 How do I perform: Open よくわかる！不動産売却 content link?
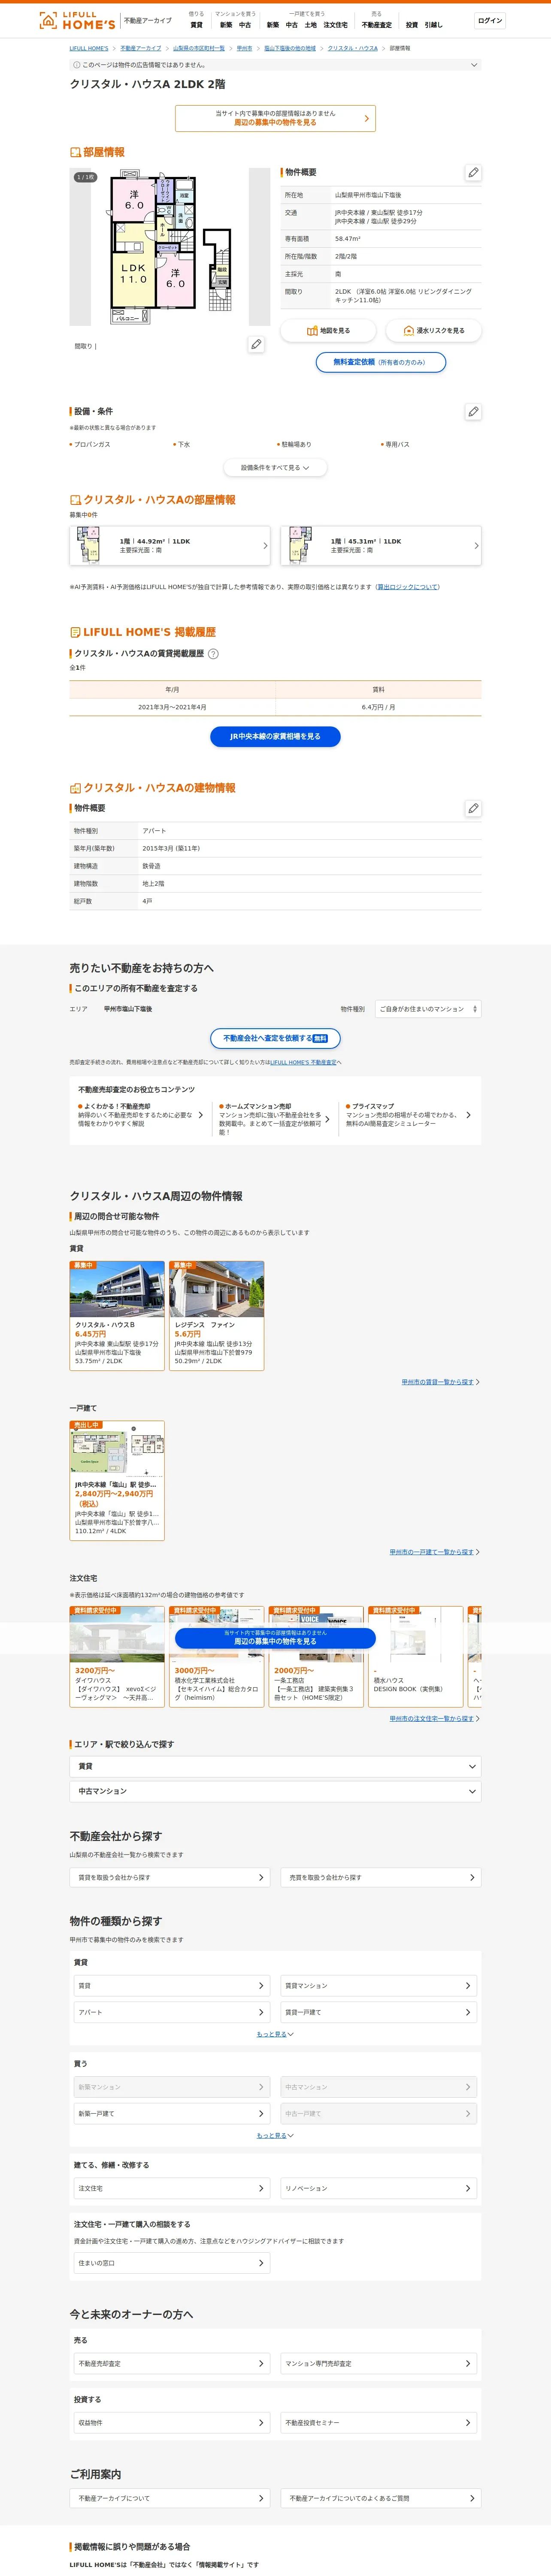[141, 1115]
